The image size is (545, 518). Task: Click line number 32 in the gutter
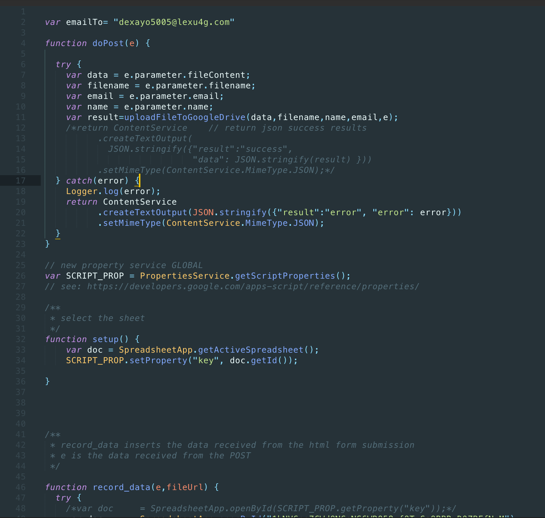tap(20, 339)
